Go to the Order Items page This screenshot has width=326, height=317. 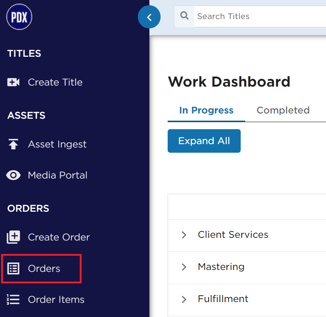(56, 299)
